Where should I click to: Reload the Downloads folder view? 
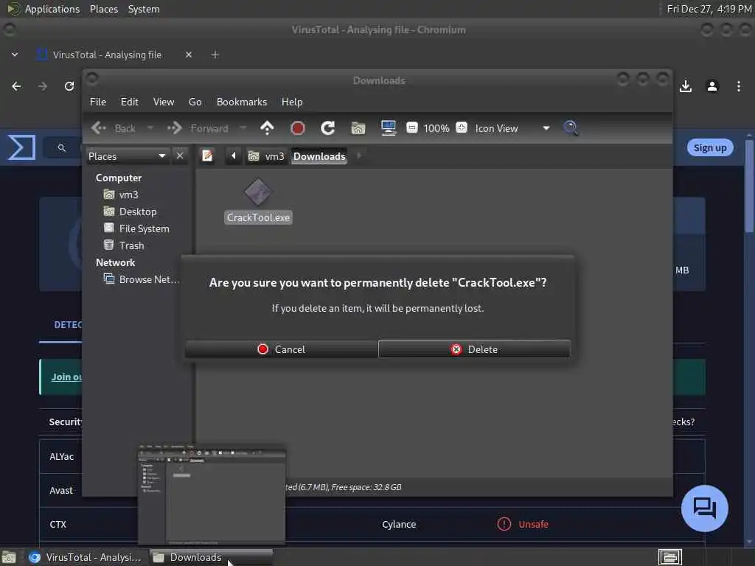328,128
